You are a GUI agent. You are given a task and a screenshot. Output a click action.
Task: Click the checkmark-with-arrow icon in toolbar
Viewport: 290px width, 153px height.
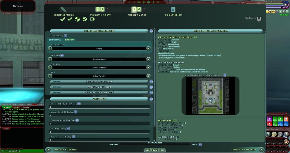coord(85,19)
